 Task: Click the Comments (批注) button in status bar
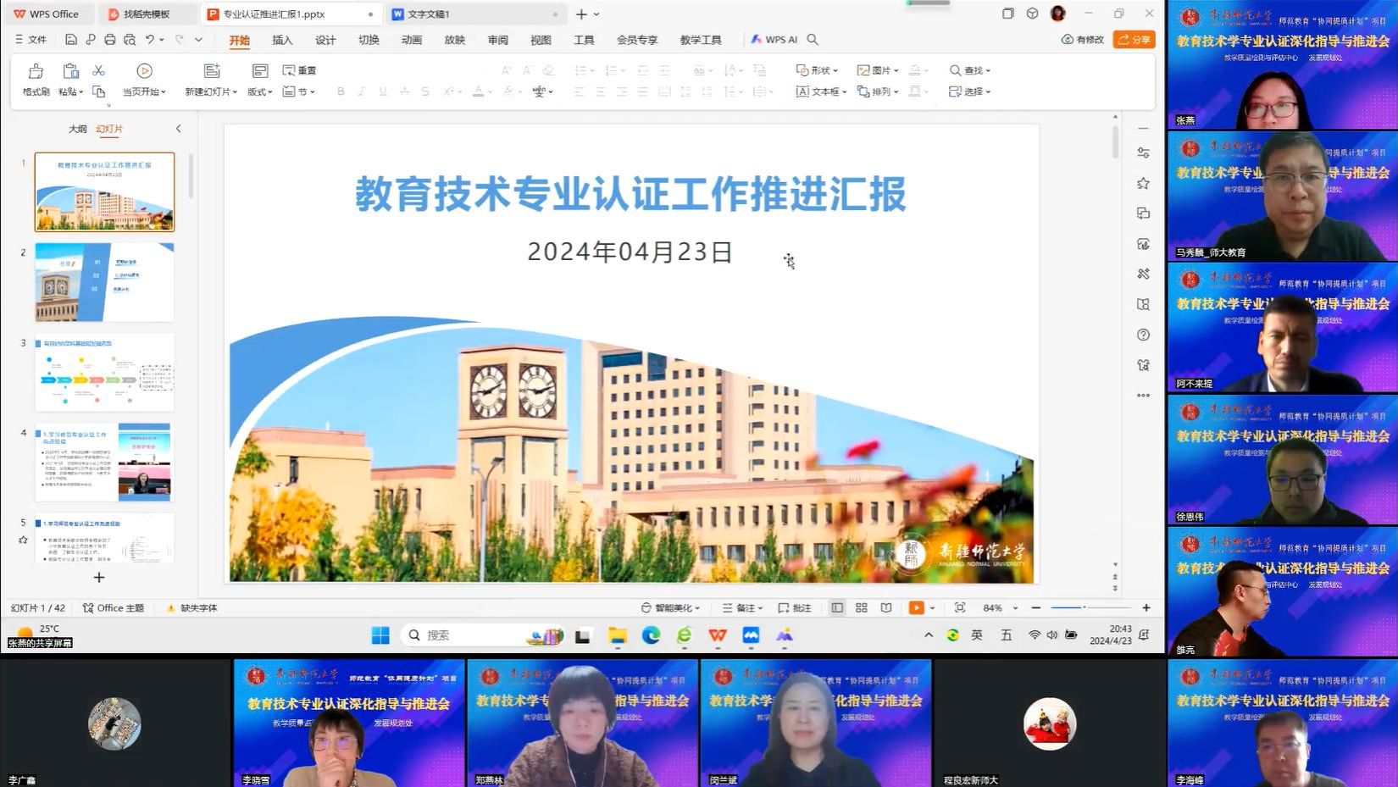[x=795, y=608]
